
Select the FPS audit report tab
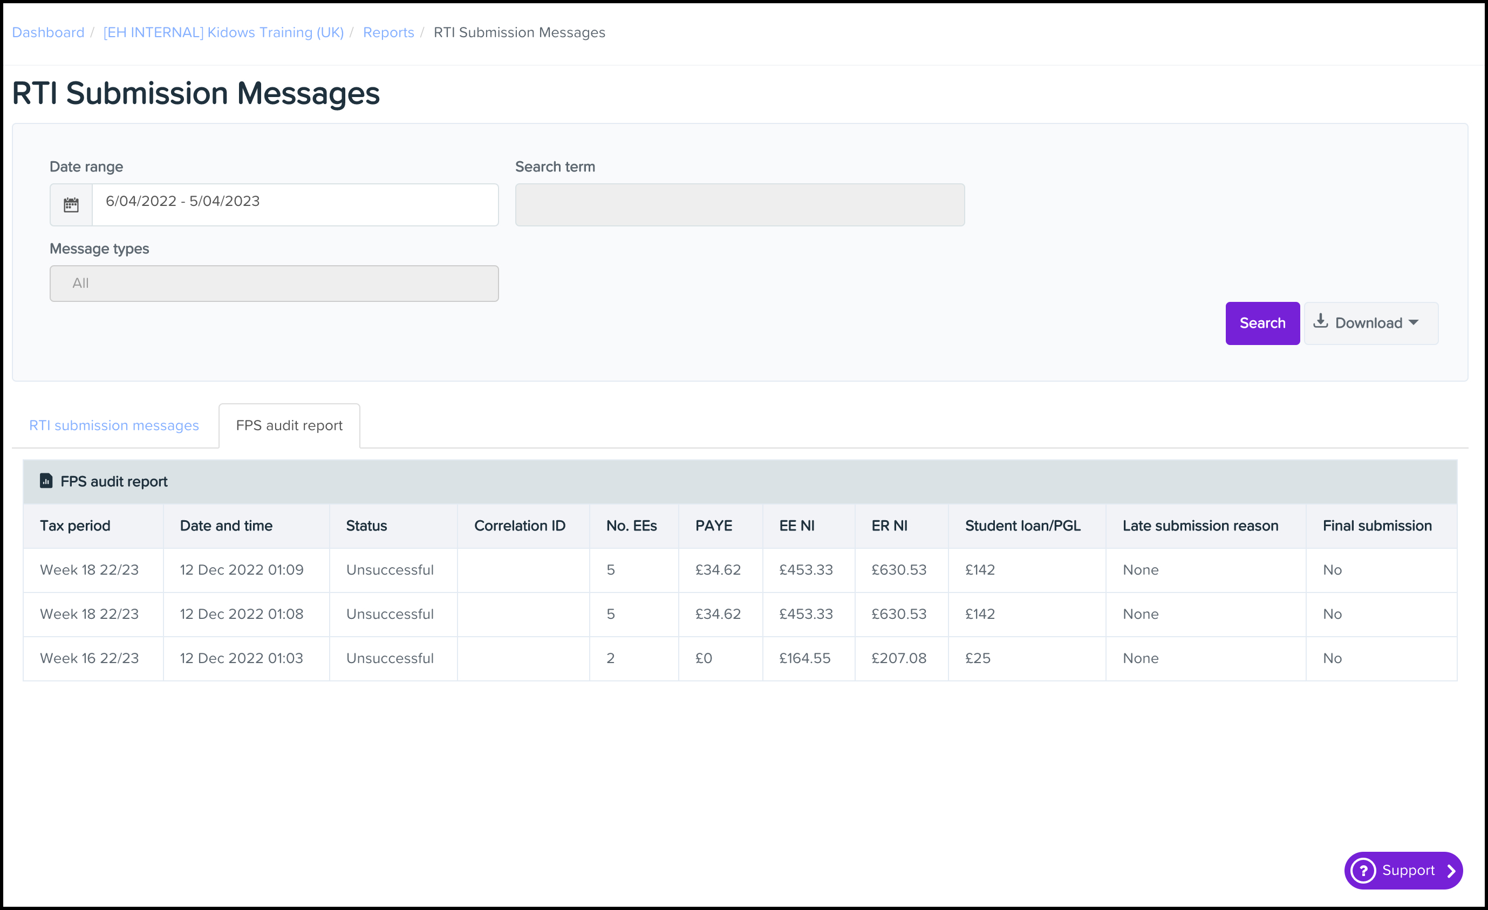point(289,425)
